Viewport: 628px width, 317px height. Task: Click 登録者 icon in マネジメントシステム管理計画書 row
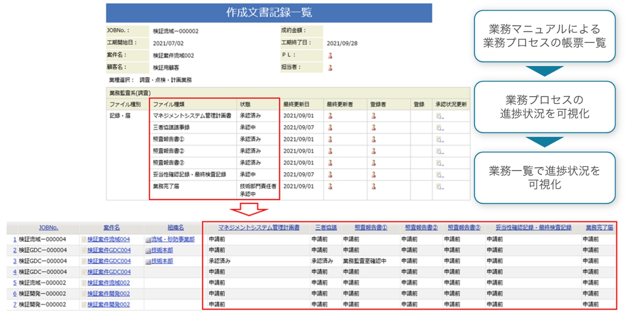373,116
